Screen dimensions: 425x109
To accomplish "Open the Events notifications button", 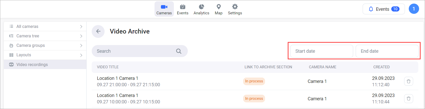I will point(384,9).
